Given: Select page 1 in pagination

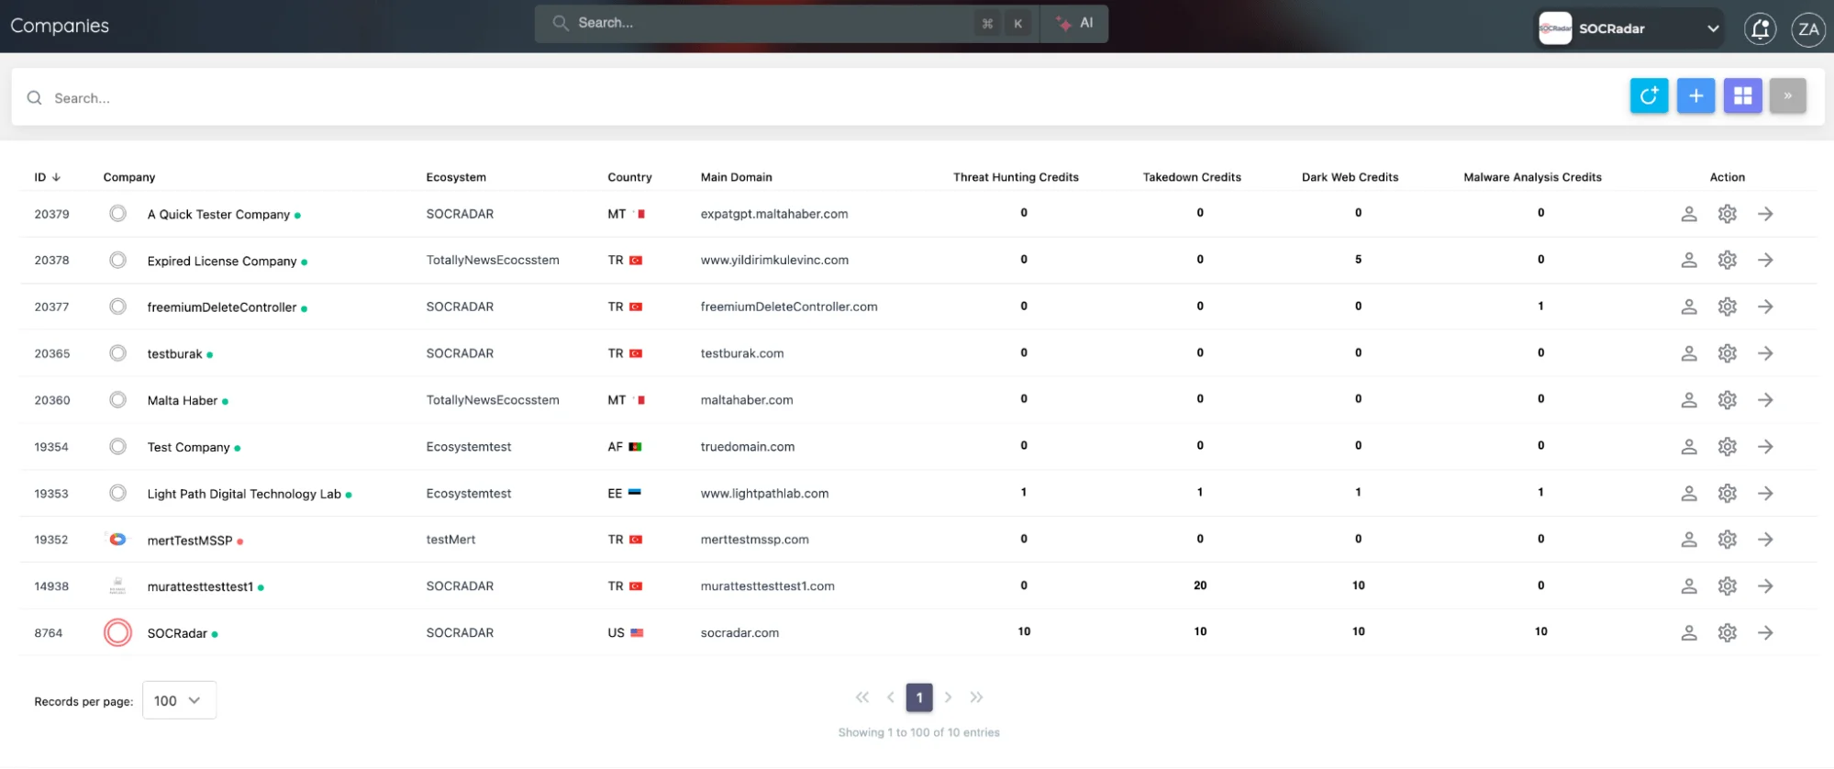Looking at the screenshot, I should 919,697.
